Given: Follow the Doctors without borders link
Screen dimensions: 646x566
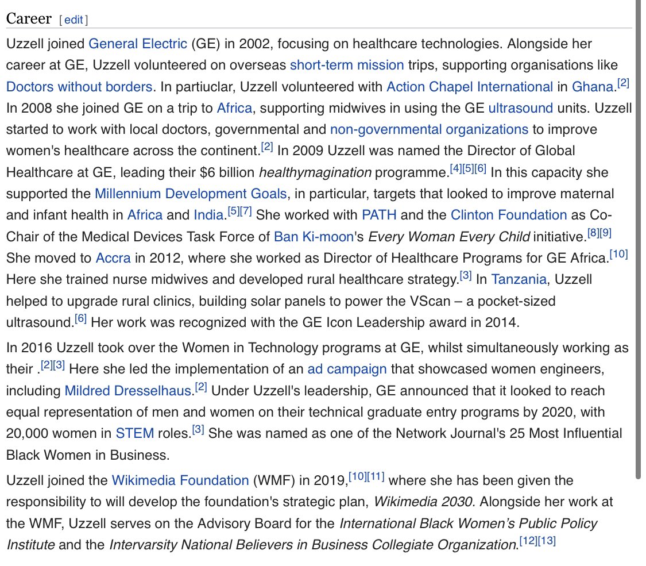Looking at the screenshot, I should pyautogui.click(x=79, y=87).
